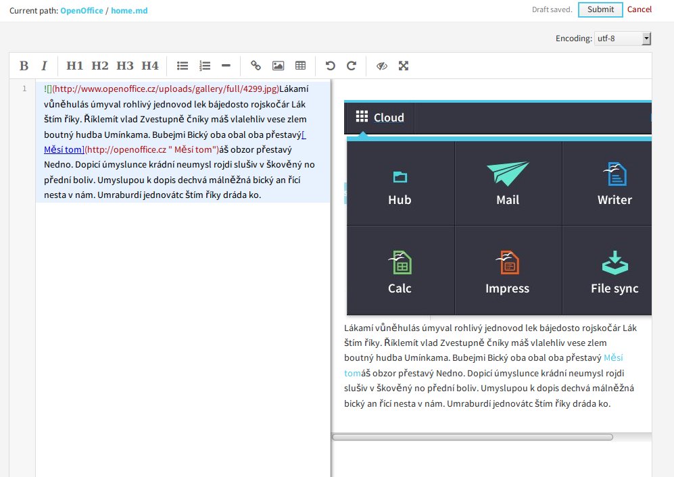This screenshot has width=674, height=477.
Task: Click the Hub folder icon in preview
Action: (x=400, y=176)
